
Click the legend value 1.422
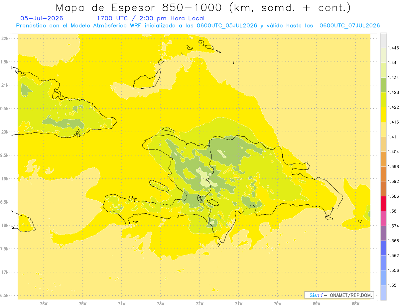[393, 107]
